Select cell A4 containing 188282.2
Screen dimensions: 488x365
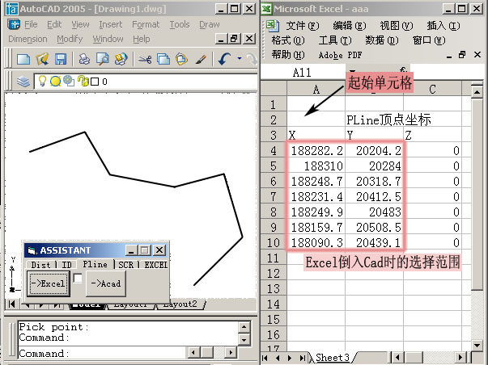click(316, 151)
